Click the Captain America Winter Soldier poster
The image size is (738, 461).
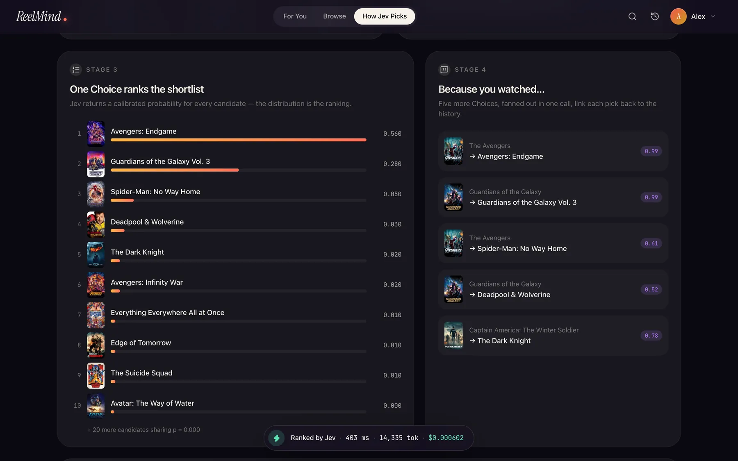pos(453,336)
